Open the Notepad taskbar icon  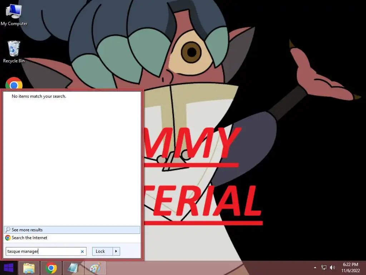73,268
